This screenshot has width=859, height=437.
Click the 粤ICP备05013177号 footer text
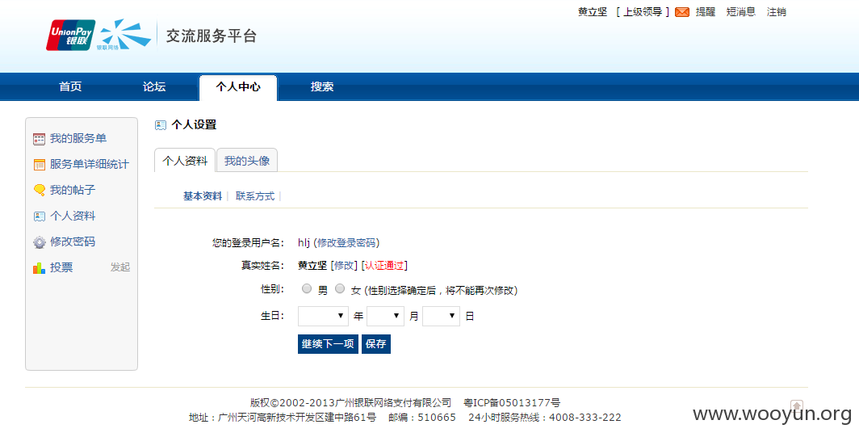tap(512, 403)
